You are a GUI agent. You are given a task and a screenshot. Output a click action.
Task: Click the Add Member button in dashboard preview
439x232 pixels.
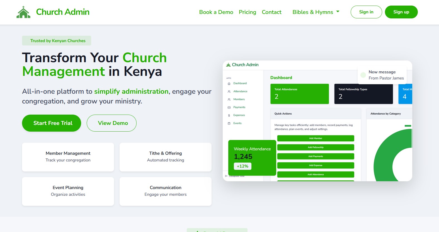(316, 138)
